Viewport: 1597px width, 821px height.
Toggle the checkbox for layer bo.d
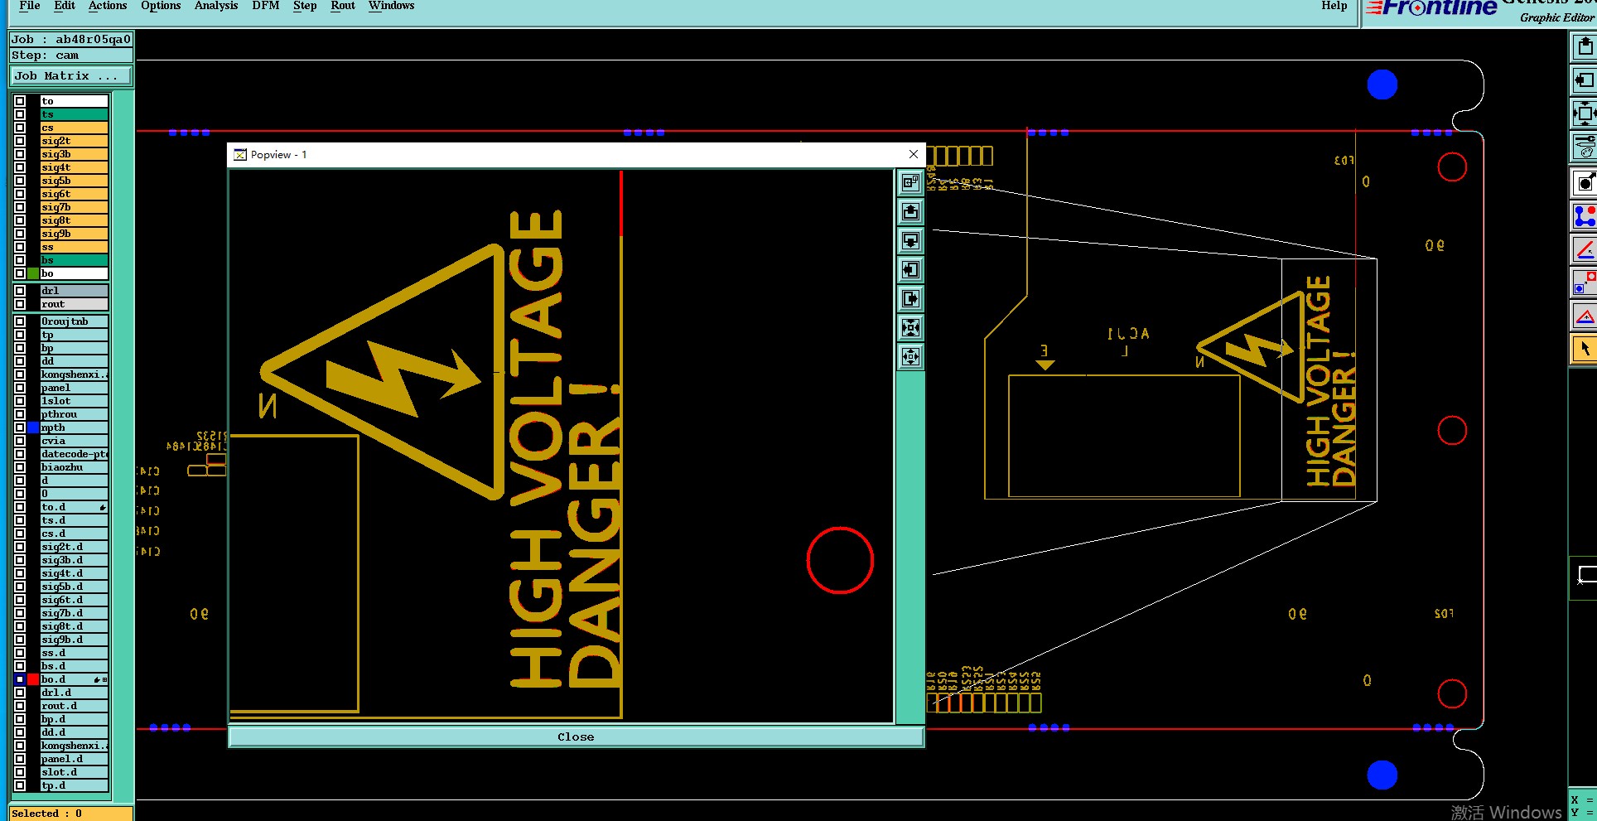tap(20, 679)
